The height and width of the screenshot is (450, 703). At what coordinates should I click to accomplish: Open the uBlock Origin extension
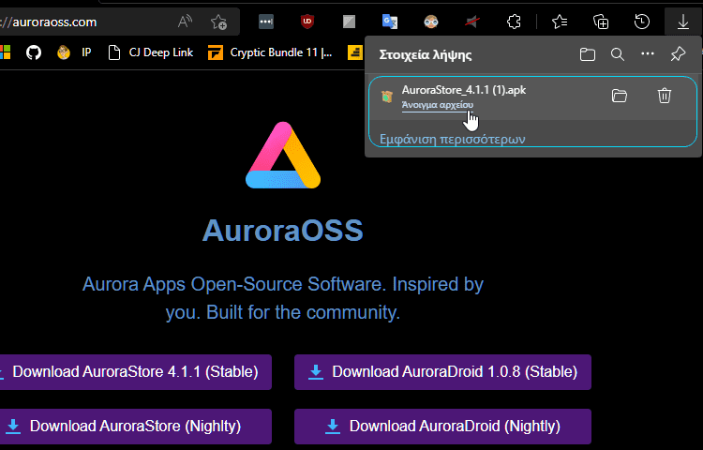pos(307,22)
